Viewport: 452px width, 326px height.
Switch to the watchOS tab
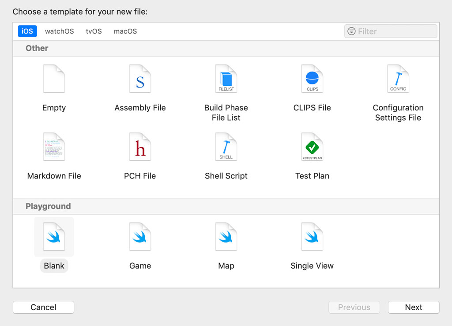point(60,31)
